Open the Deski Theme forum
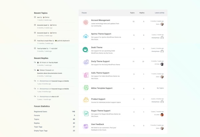 (x=97, y=48)
